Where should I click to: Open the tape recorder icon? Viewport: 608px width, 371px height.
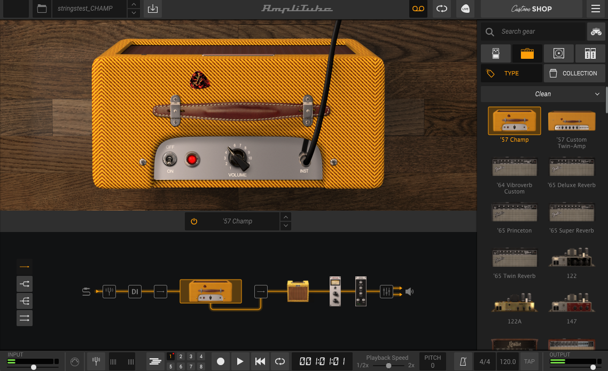(418, 9)
